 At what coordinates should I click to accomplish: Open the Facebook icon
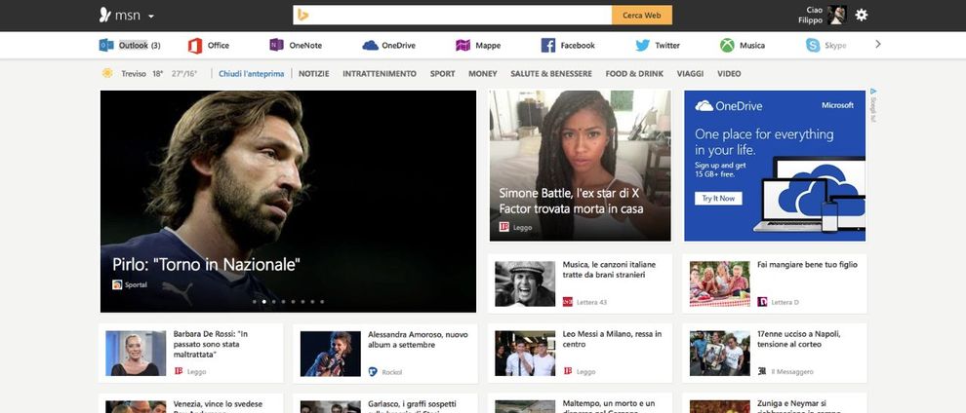click(x=548, y=45)
